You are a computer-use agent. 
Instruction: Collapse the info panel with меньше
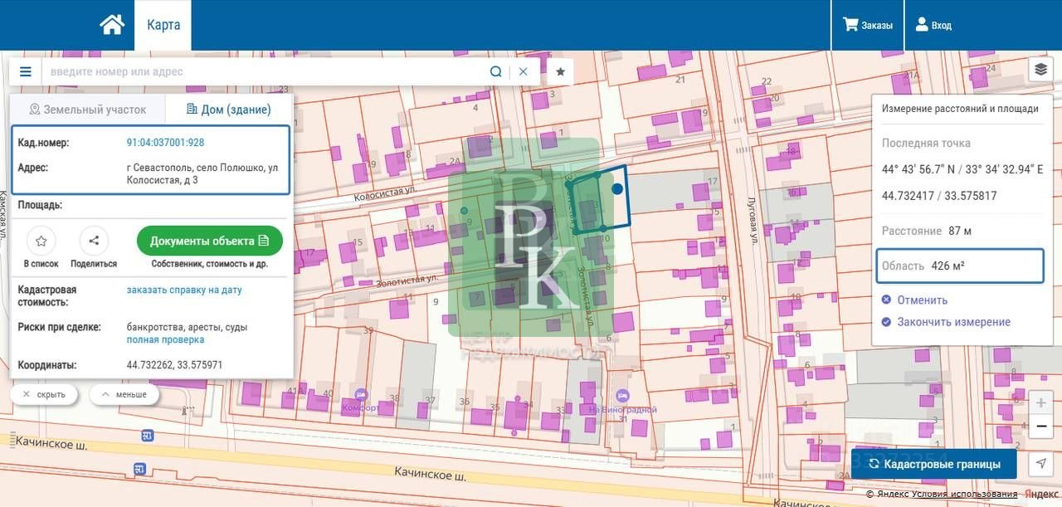124,394
